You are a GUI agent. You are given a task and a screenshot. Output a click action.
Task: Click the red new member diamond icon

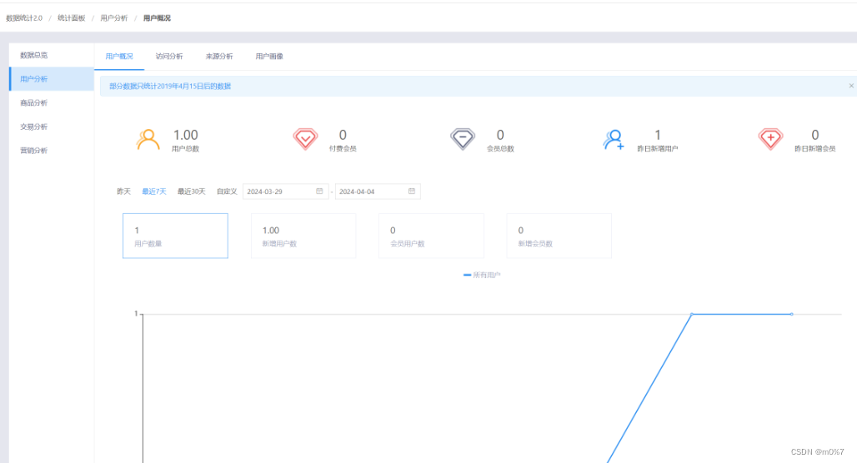coord(770,139)
